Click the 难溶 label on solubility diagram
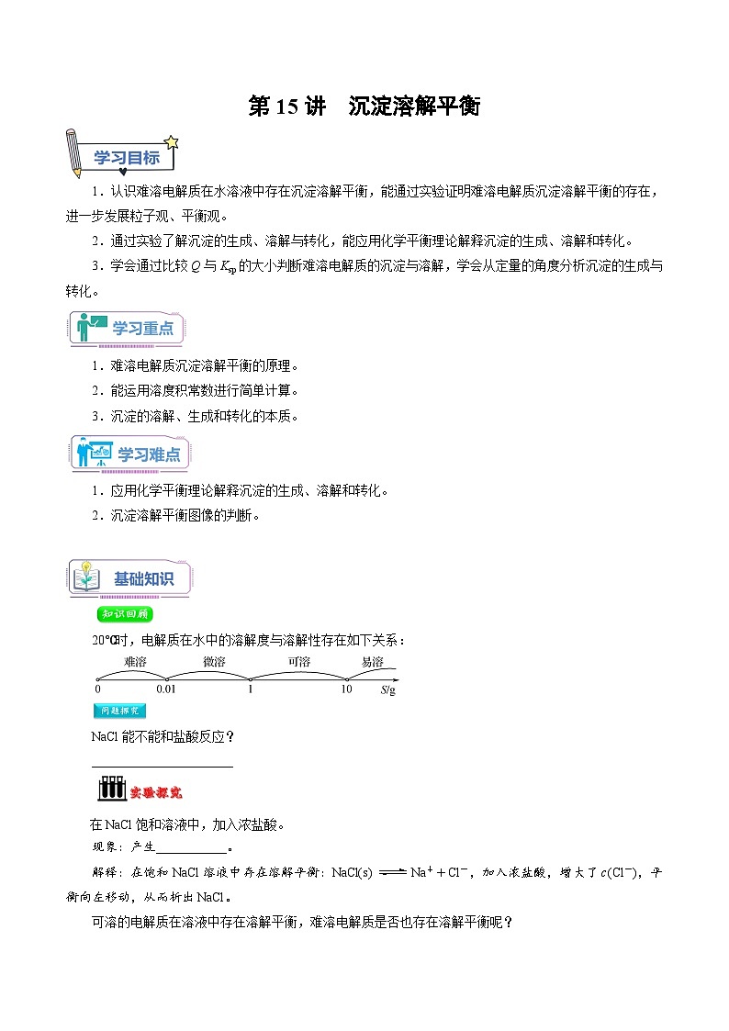This screenshot has width=729, height=1031. coord(135,661)
